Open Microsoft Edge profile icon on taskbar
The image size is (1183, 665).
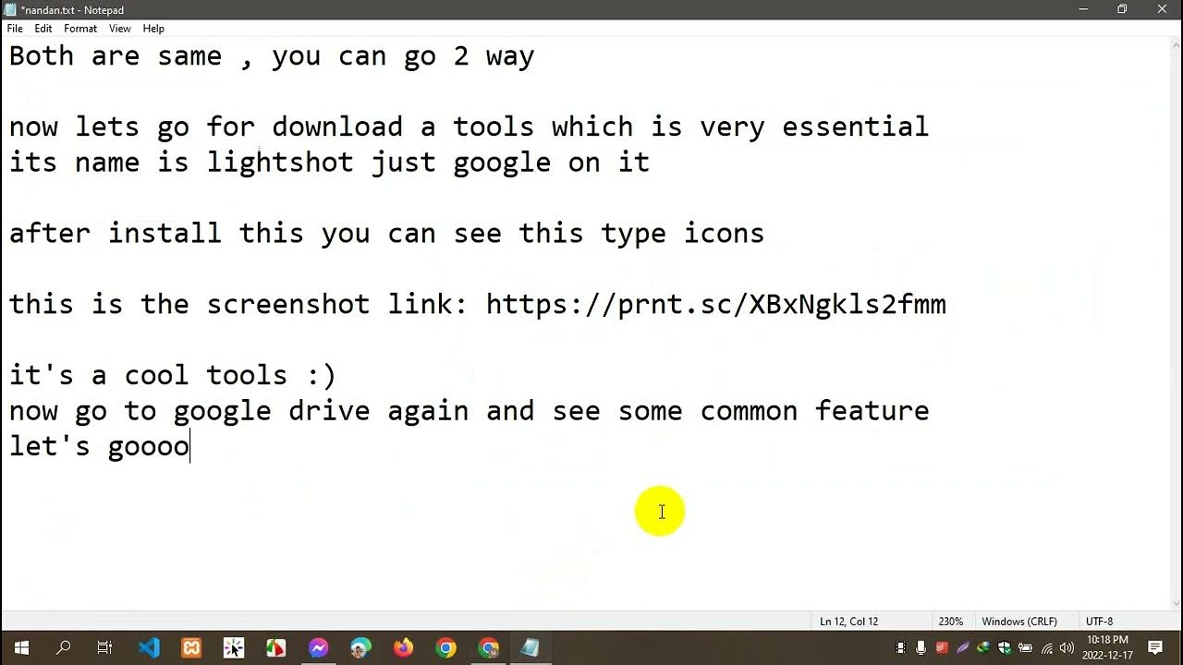coord(360,648)
